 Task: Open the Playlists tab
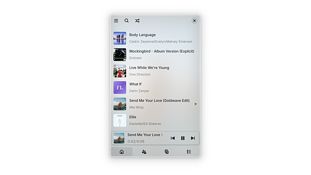[189, 152]
